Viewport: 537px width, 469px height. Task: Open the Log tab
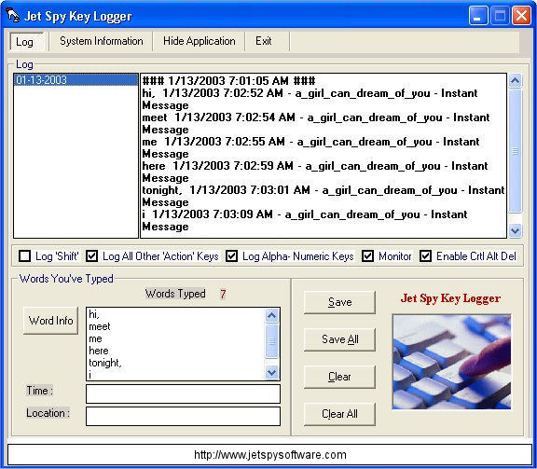(27, 42)
